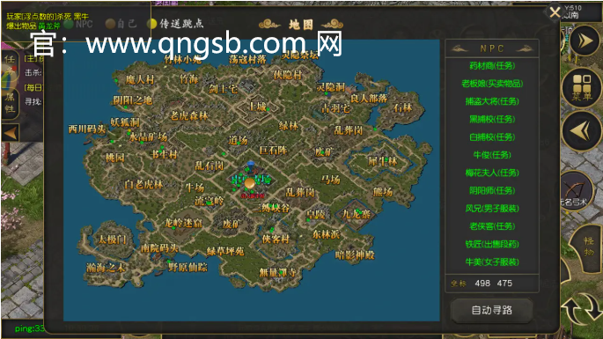The width and height of the screenshot is (603, 339).
Task: Click 马场 location on map
Action: click(x=331, y=180)
